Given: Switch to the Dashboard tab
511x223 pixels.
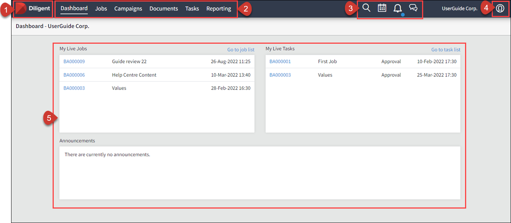Looking at the screenshot, I should [74, 9].
